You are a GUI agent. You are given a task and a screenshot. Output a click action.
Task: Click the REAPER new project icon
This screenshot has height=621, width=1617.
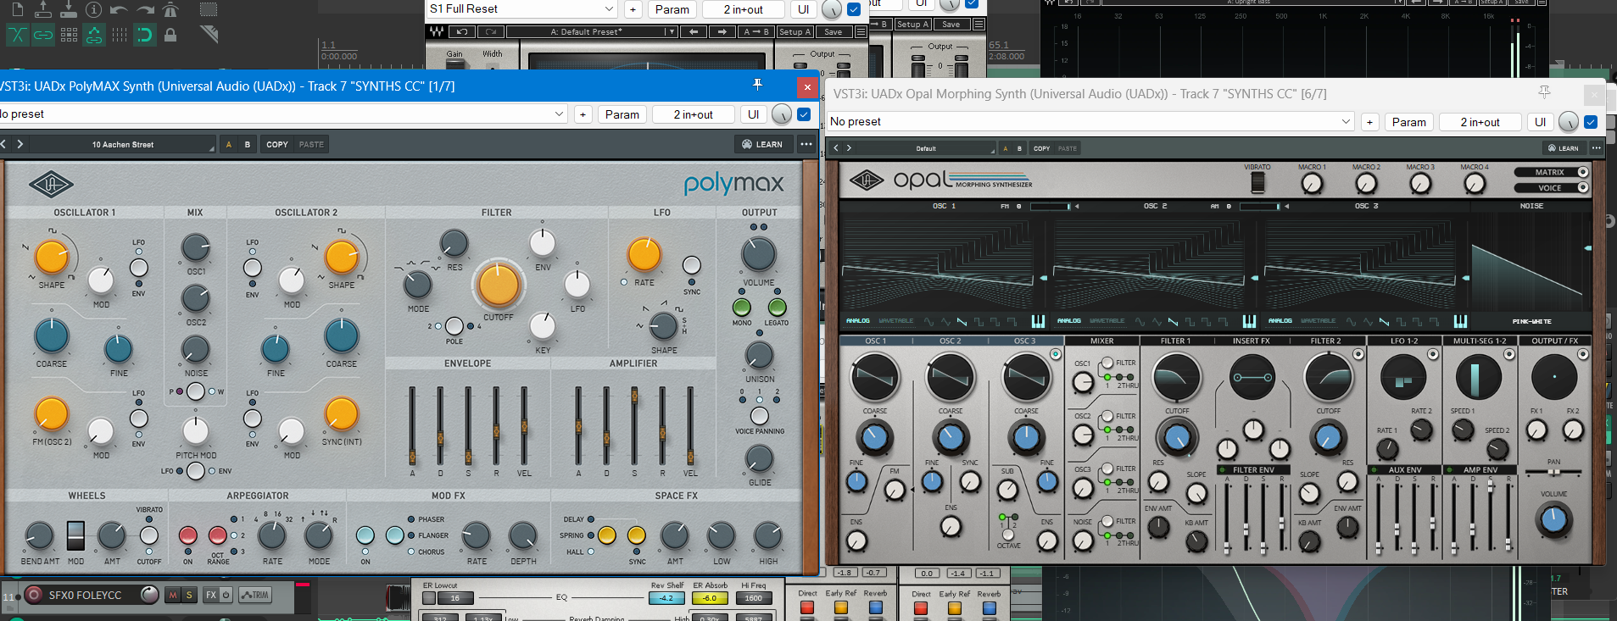coord(18,9)
